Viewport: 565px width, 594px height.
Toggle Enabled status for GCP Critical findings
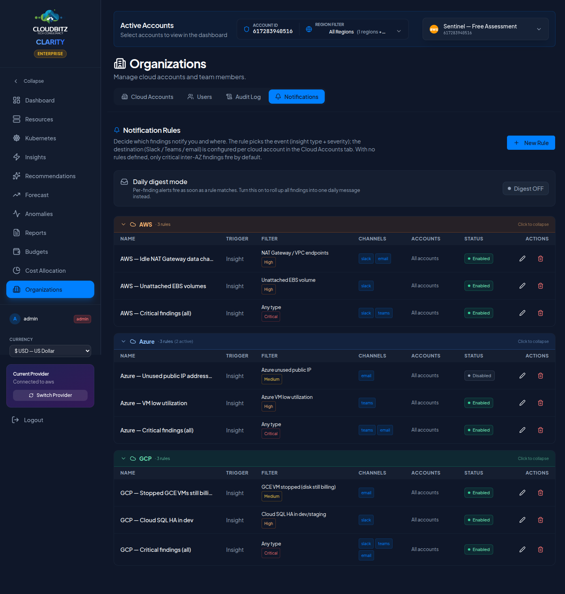[479, 549]
